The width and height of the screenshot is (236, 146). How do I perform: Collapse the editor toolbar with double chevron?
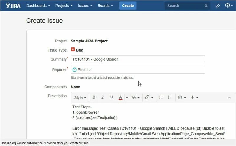pyautogui.click(x=230, y=97)
